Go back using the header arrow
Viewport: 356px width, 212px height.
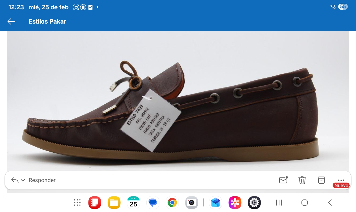point(11,21)
